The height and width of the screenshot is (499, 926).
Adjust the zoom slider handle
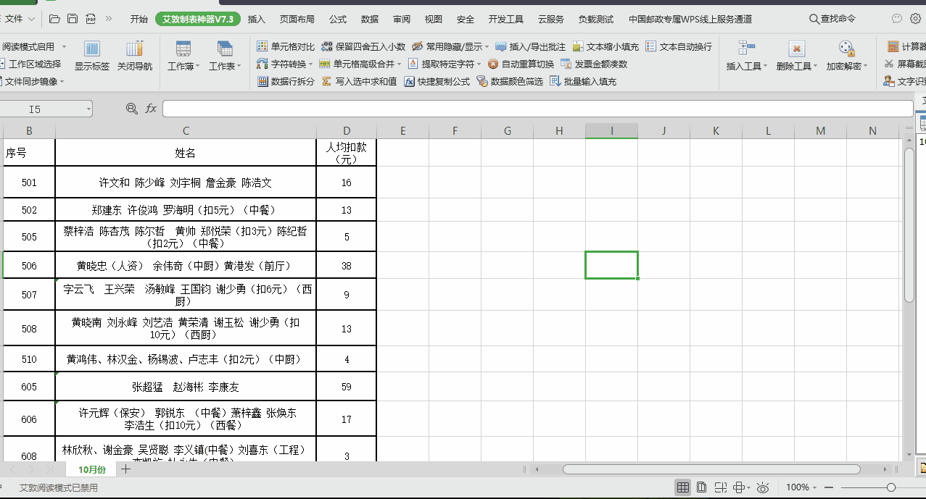[x=891, y=487]
